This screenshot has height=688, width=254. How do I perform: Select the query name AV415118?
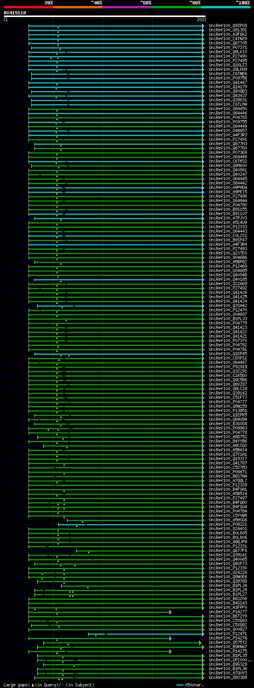(15, 13)
